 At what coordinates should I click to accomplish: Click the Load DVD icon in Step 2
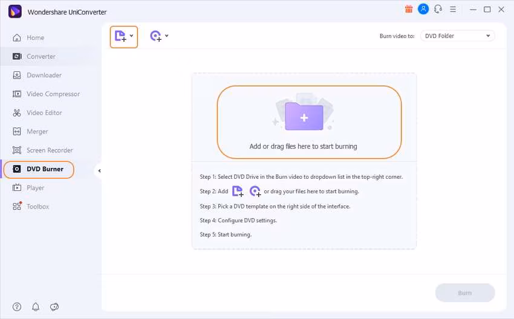coord(255,192)
